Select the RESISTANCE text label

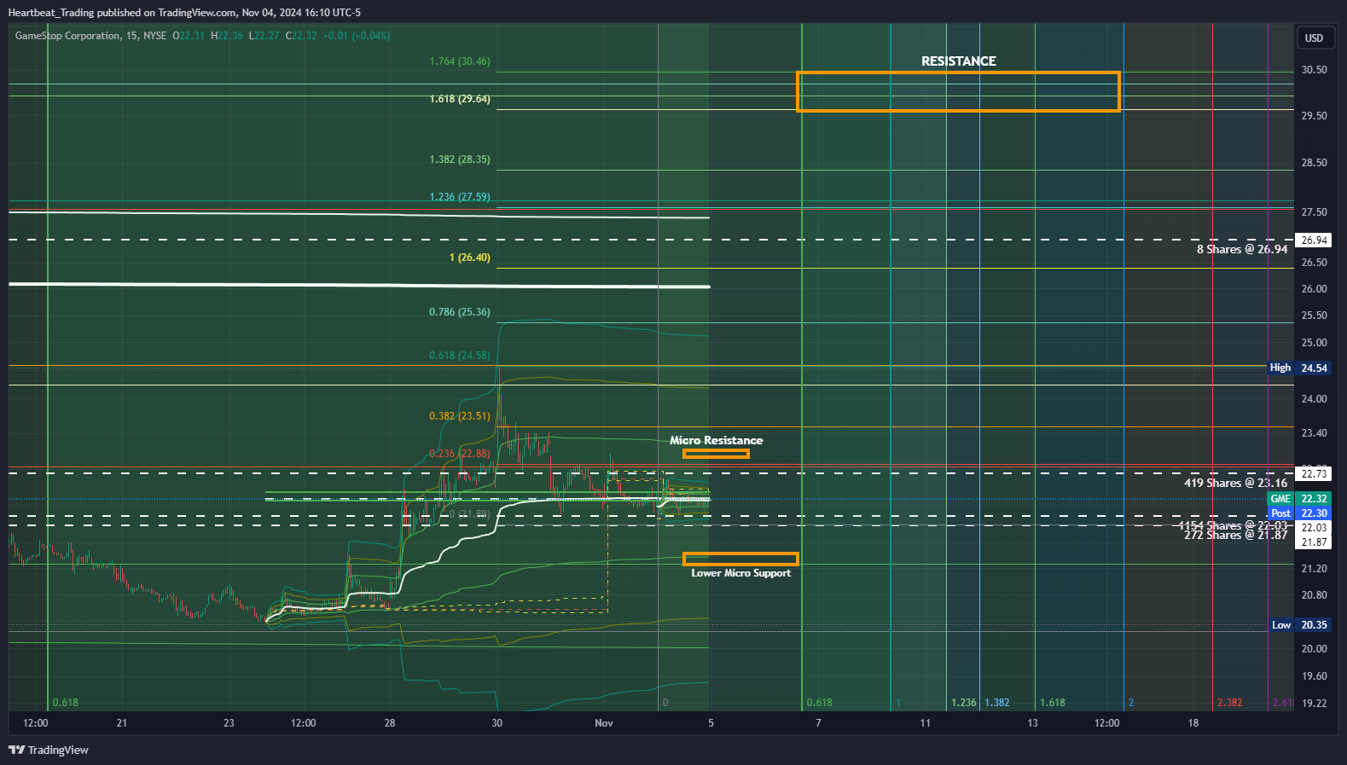click(x=959, y=61)
